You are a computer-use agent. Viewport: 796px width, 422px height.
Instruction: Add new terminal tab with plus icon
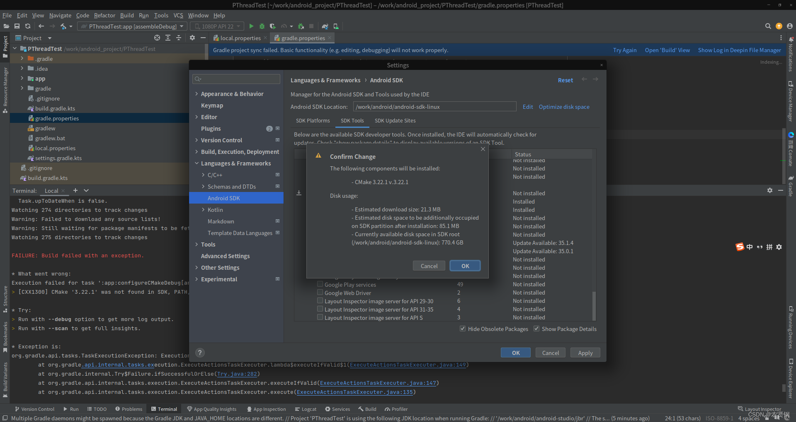75,190
